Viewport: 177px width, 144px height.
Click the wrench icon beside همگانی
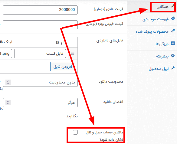173,6
